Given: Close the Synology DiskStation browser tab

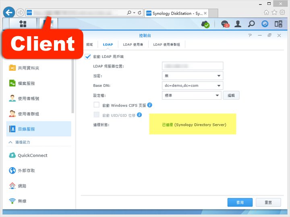Looking at the screenshot, I should tap(205, 13).
